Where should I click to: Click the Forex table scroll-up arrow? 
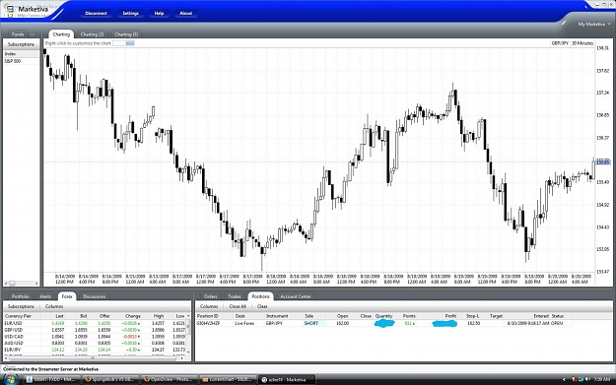188,316
